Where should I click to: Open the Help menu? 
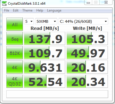40,10
